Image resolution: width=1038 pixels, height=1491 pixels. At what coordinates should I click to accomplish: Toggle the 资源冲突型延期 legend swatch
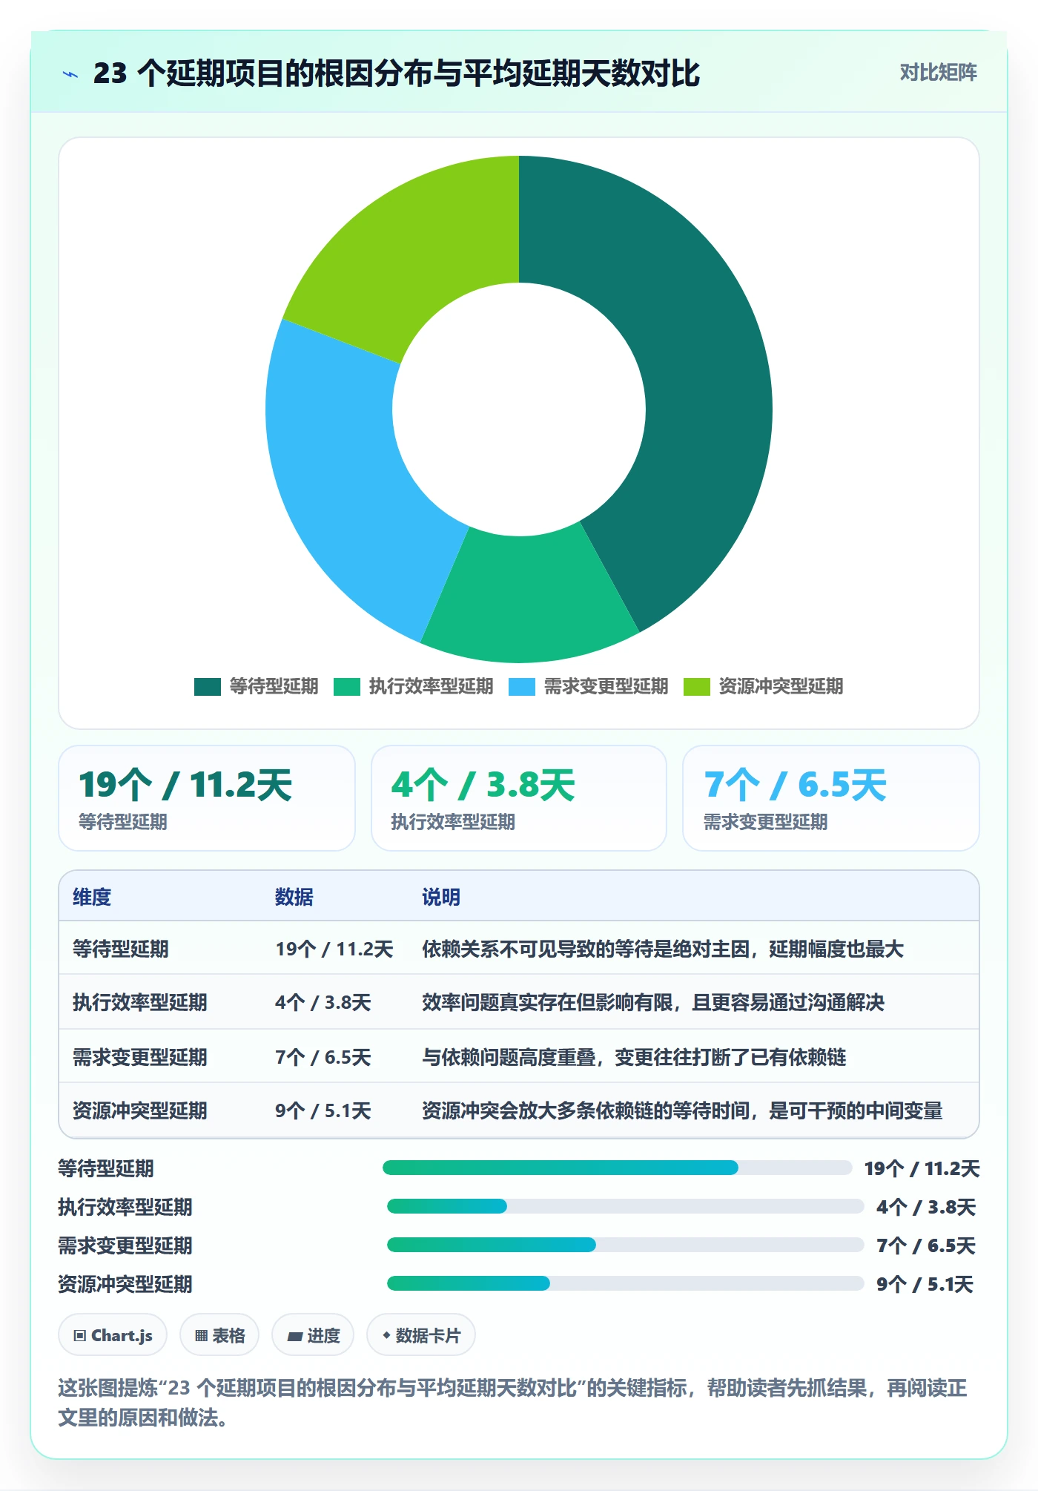click(x=697, y=687)
